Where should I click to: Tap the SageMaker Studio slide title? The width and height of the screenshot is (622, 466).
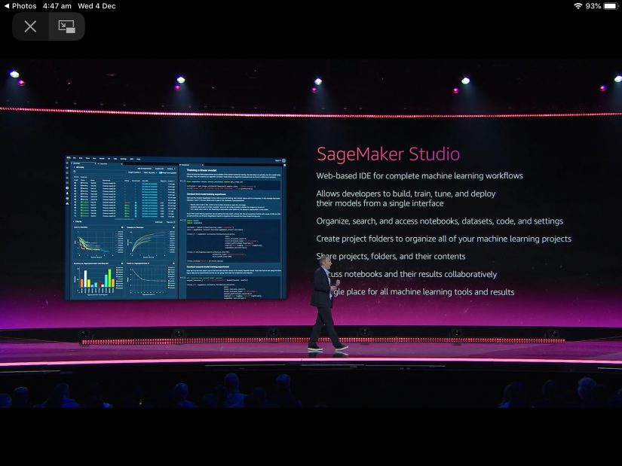[388, 154]
